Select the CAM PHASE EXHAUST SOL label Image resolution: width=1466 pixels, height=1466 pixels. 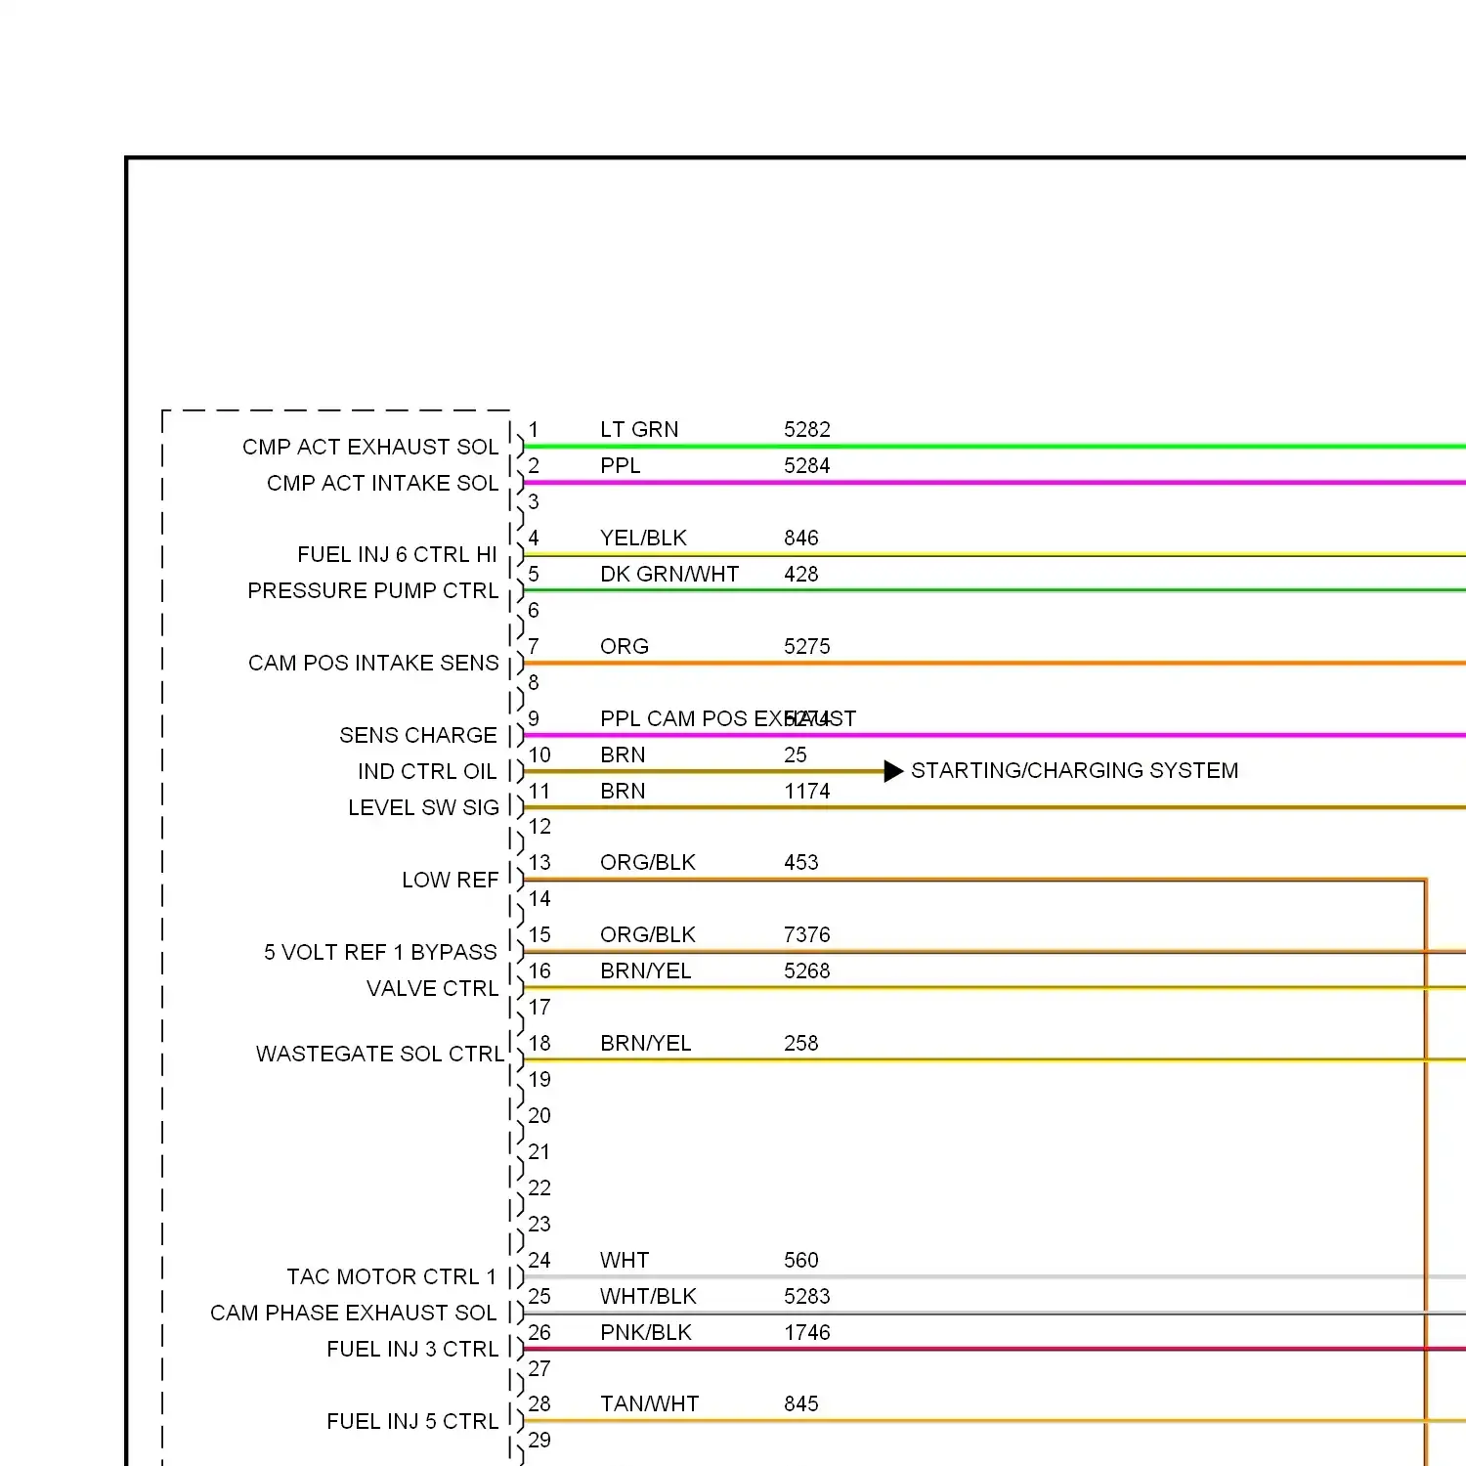354,1314
